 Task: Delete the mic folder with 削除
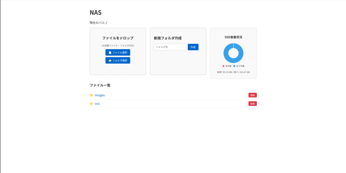click(x=253, y=104)
